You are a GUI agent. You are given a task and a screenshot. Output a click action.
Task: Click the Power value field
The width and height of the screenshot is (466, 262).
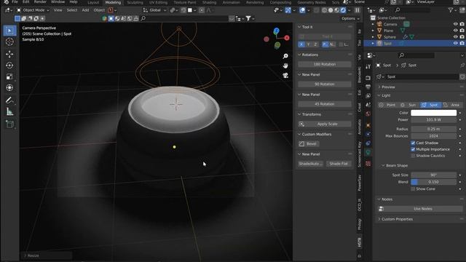pyautogui.click(x=434, y=119)
